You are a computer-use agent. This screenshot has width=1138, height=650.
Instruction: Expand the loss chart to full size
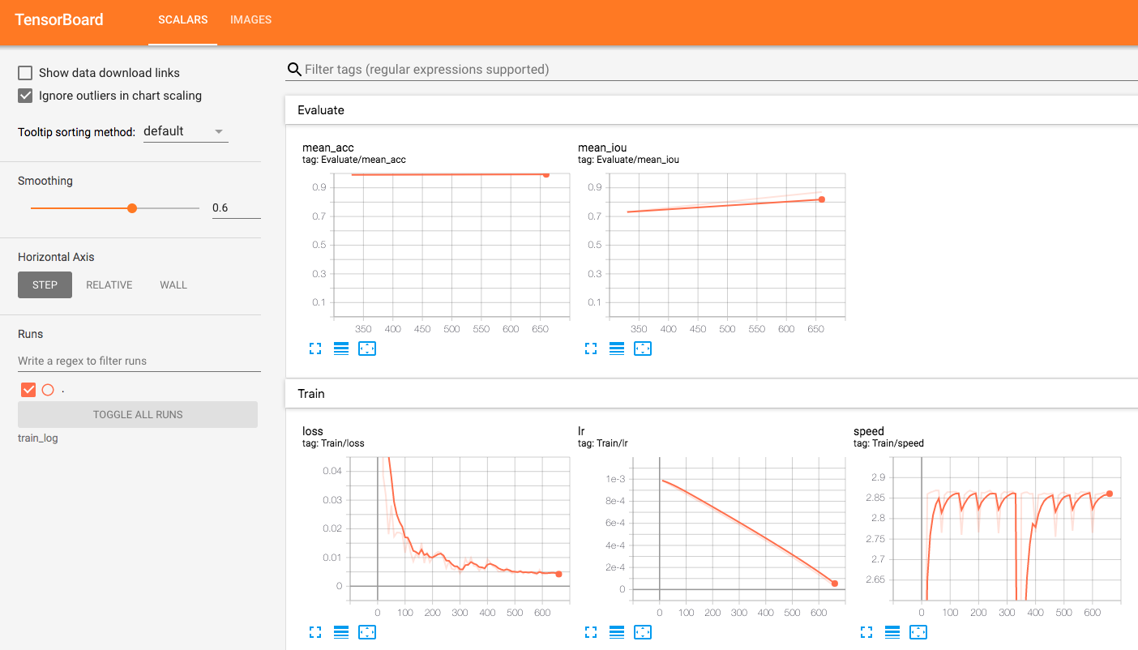315,631
